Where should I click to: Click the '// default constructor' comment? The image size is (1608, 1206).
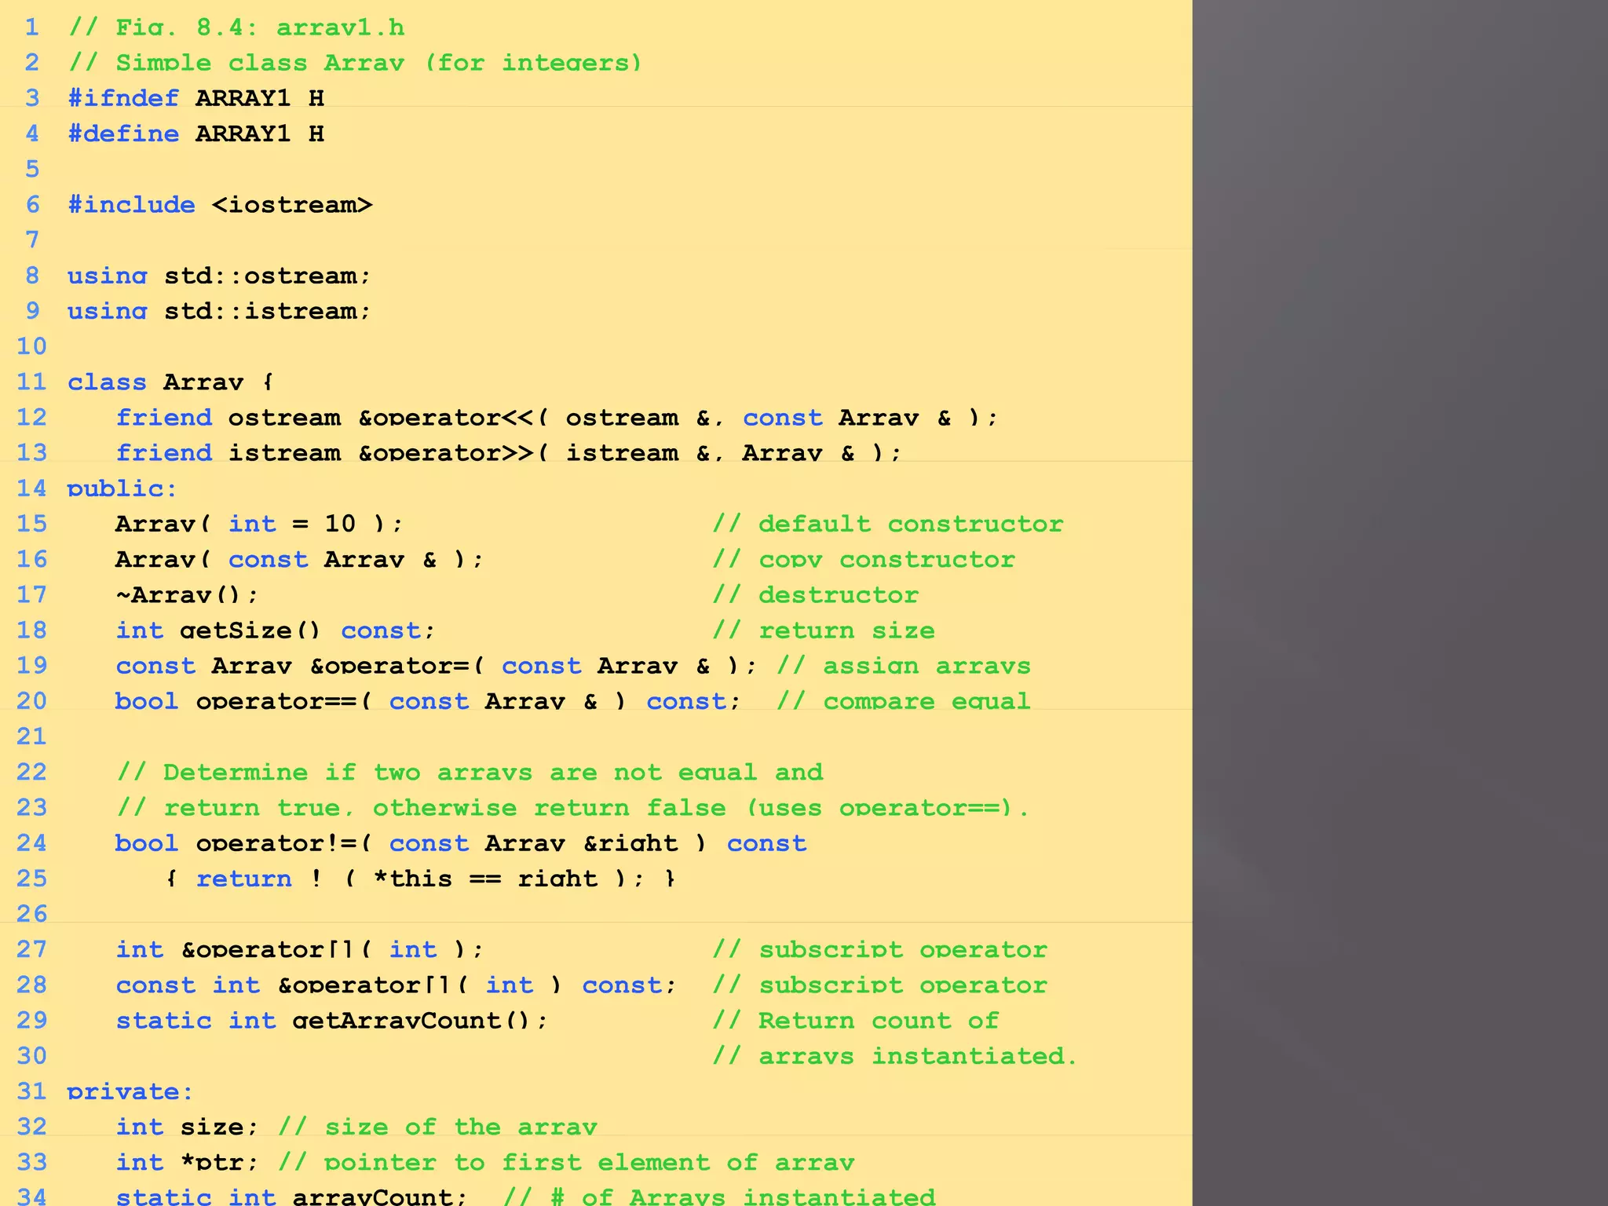point(888,524)
